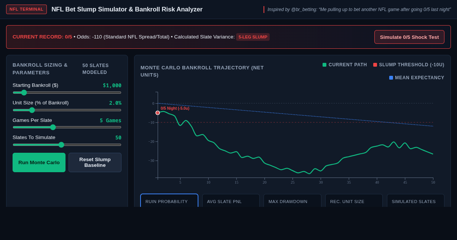The image size is (457, 240).
Task: Click the 50 SLATES MODELED label
Action: pos(96,69)
